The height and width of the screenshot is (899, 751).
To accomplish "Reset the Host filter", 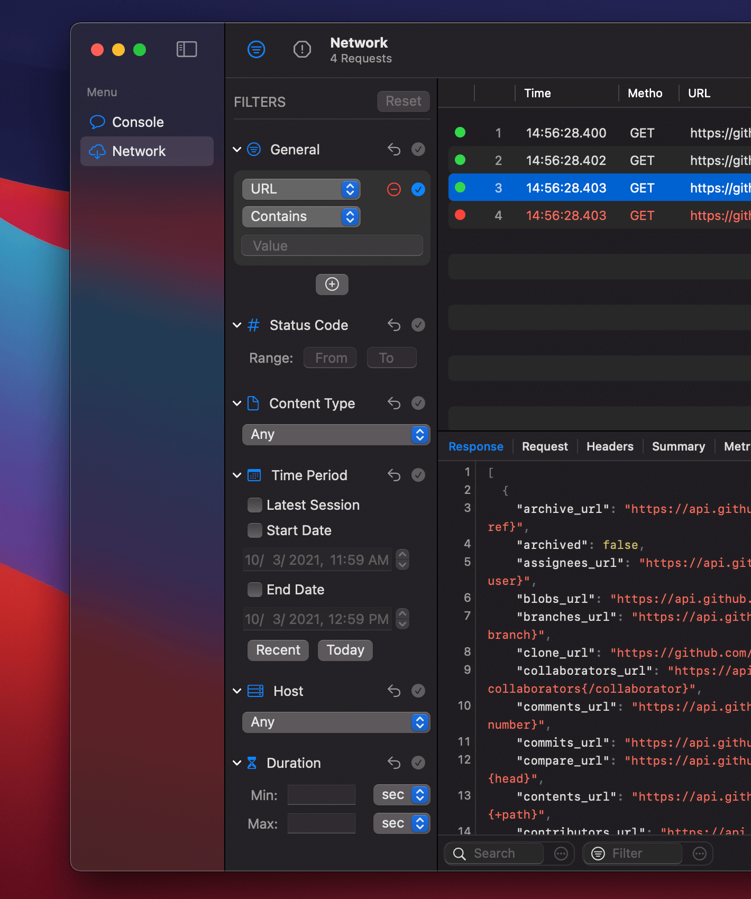I will point(394,691).
